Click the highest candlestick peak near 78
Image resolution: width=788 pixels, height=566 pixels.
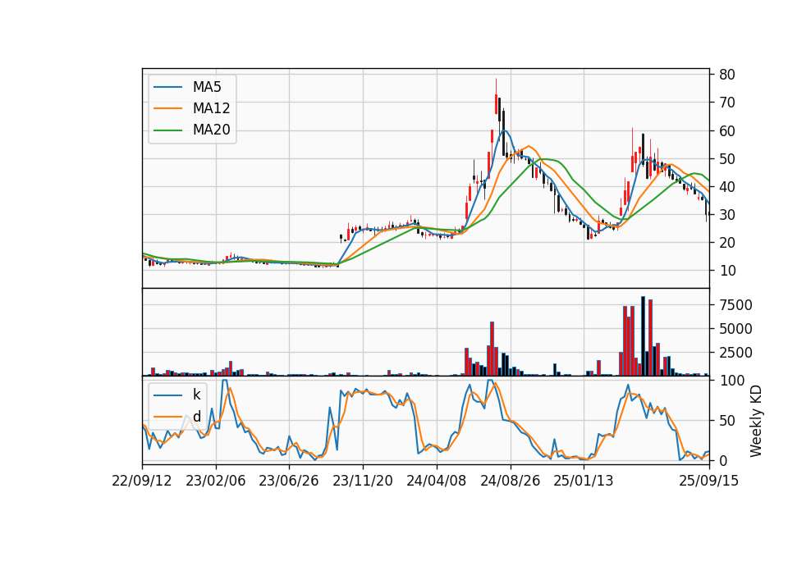496,97
